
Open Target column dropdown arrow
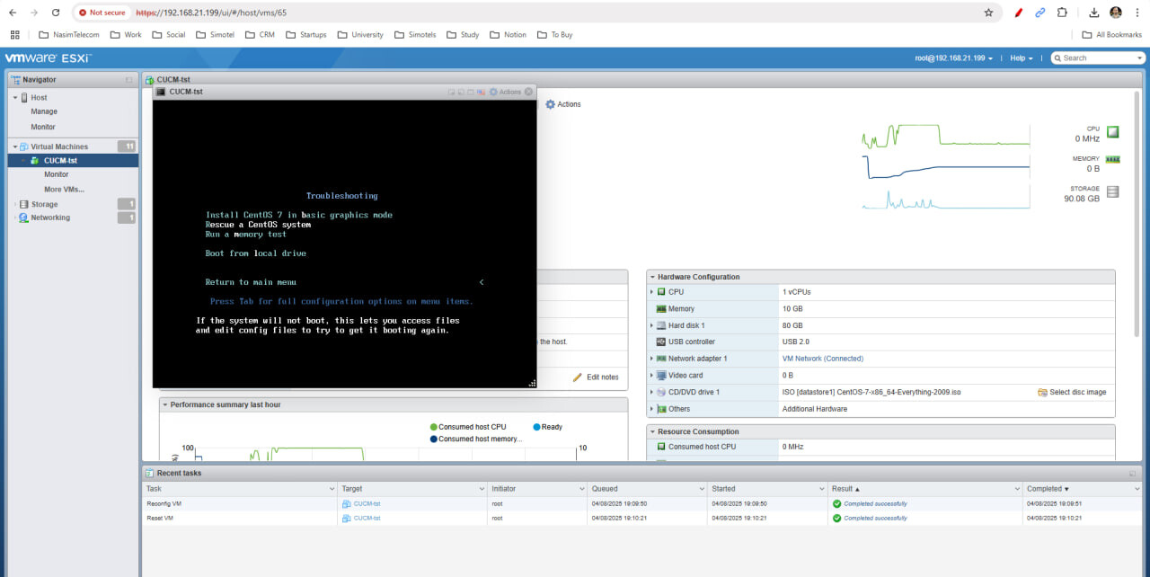pyautogui.click(x=481, y=489)
